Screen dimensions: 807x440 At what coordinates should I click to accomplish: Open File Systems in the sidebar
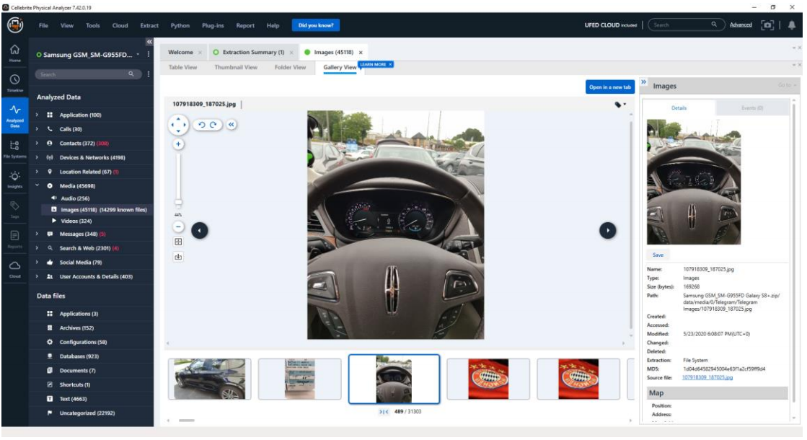[15, 149]
